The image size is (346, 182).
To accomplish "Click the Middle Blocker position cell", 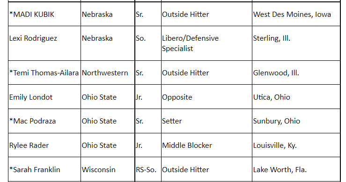I will [x=206, y=145].
